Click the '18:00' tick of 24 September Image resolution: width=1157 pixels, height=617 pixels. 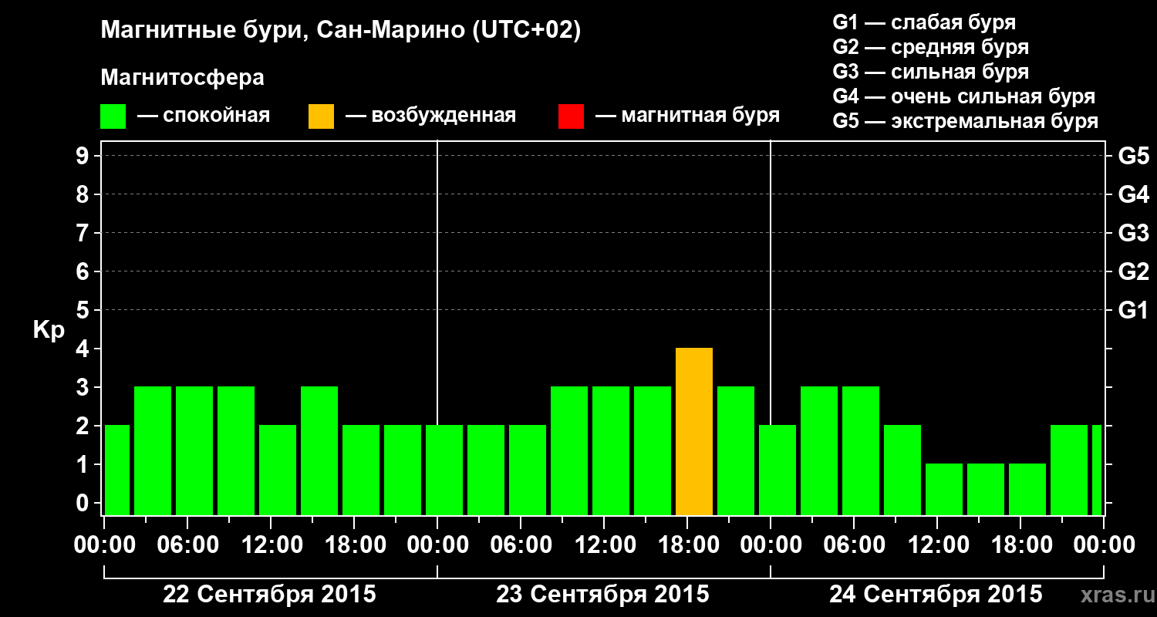1020,545
